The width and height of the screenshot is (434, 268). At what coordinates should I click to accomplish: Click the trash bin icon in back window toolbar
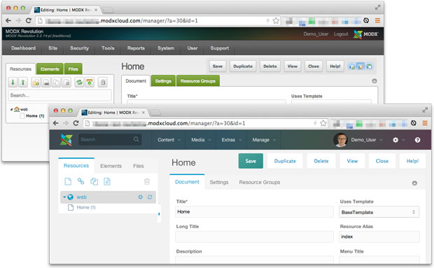(x=103, y=82)
